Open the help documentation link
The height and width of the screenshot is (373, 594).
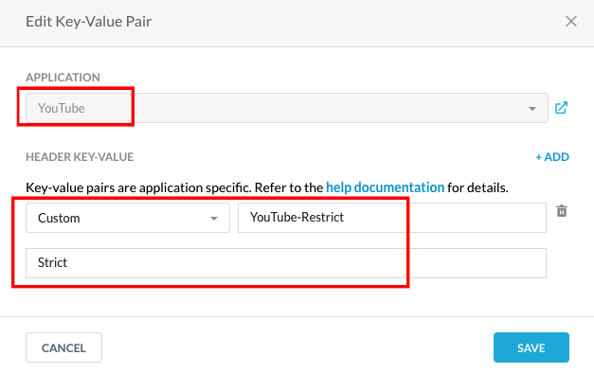click(385, 187)
